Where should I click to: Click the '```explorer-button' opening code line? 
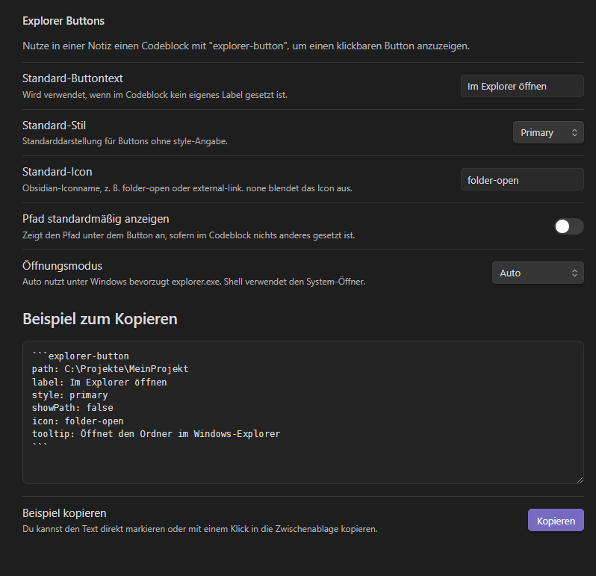click(81, 356)
